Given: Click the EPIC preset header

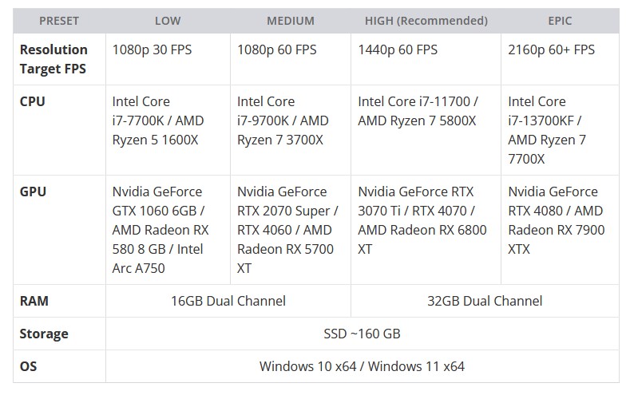Looking at the screenshot, I should point(560,21).
